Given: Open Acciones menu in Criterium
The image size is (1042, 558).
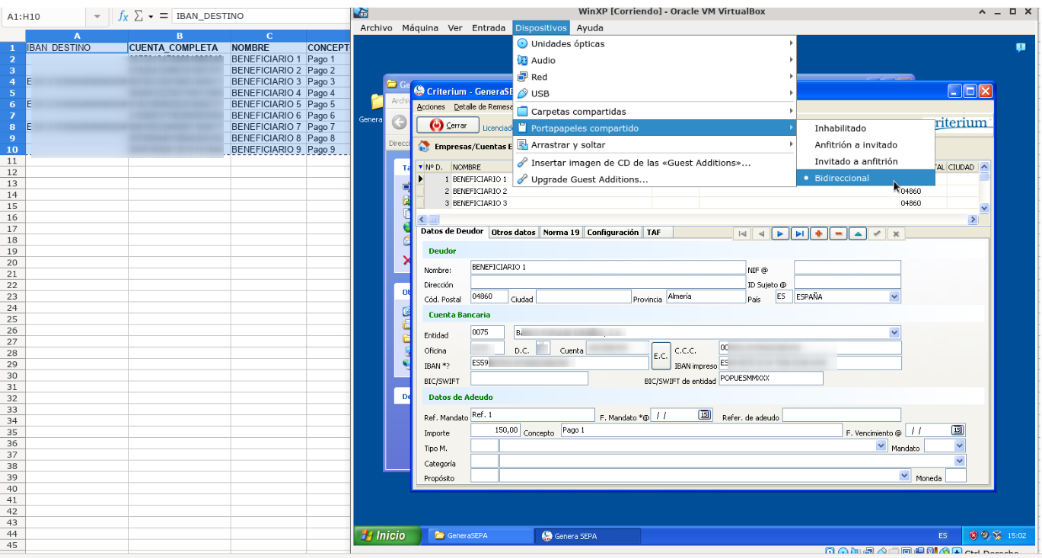Looking at the screenshot, I should (x=431, y=107).
